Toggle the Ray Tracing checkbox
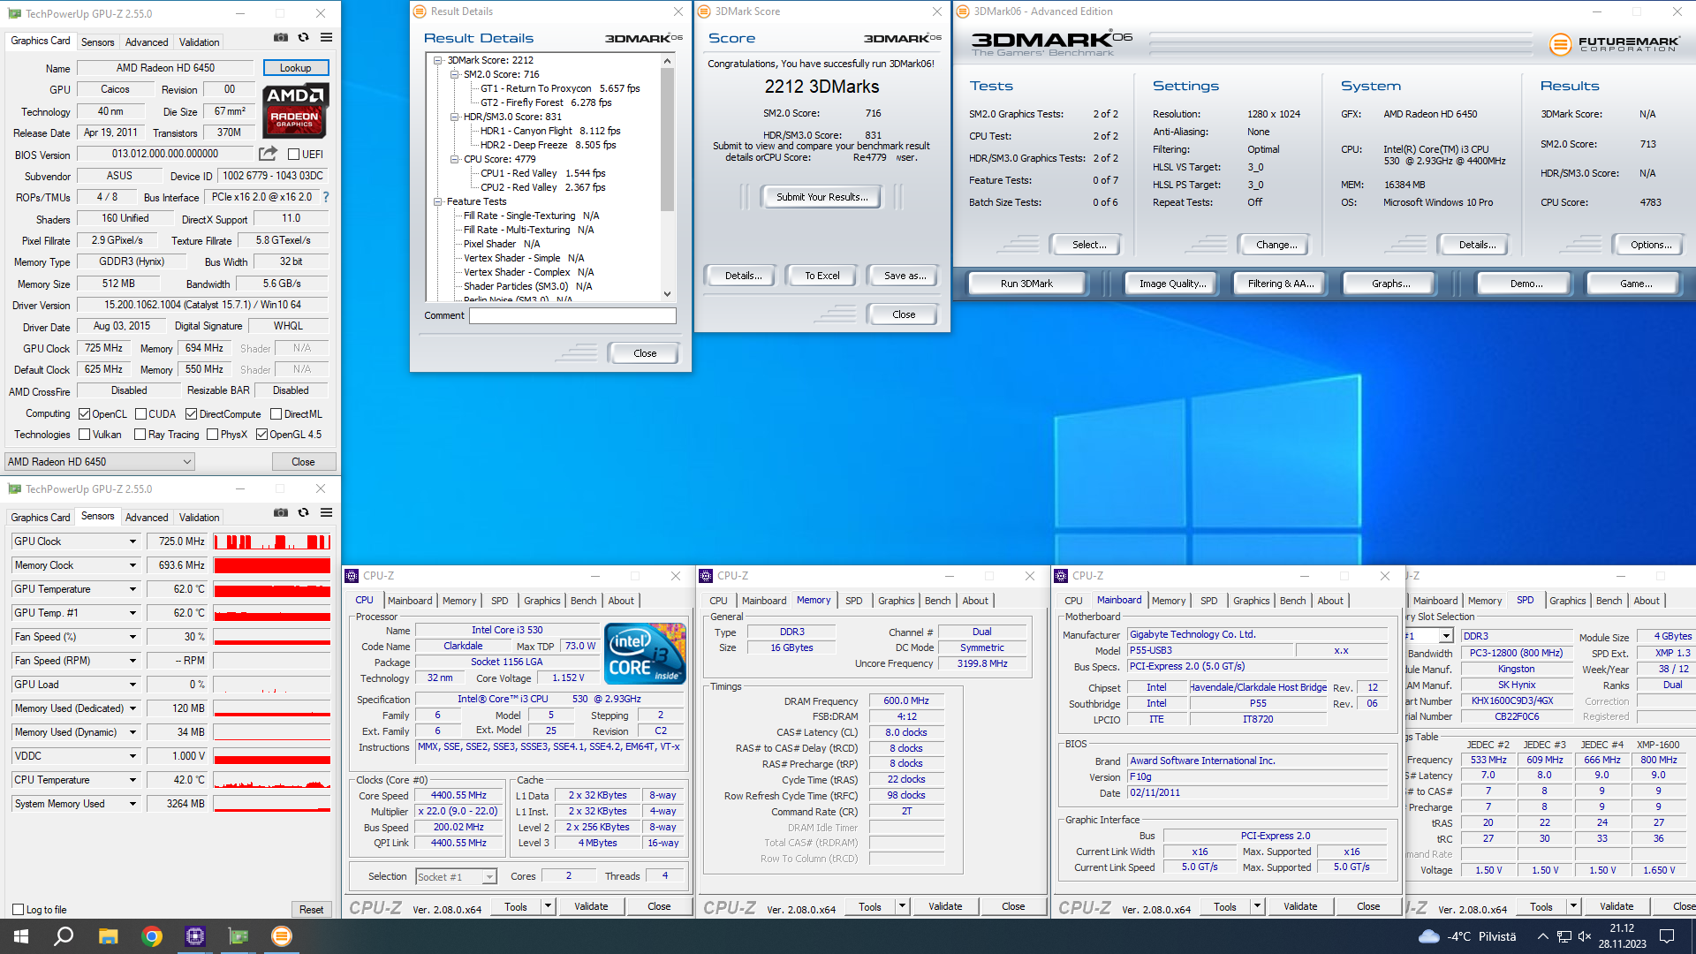Screen dimensions: 1696x954 (140, 435)
